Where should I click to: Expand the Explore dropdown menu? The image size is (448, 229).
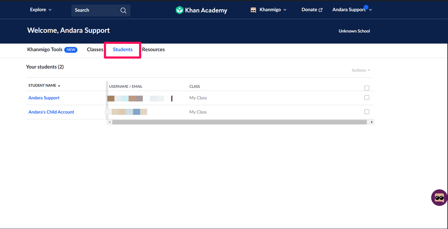[x=41, y=10]
